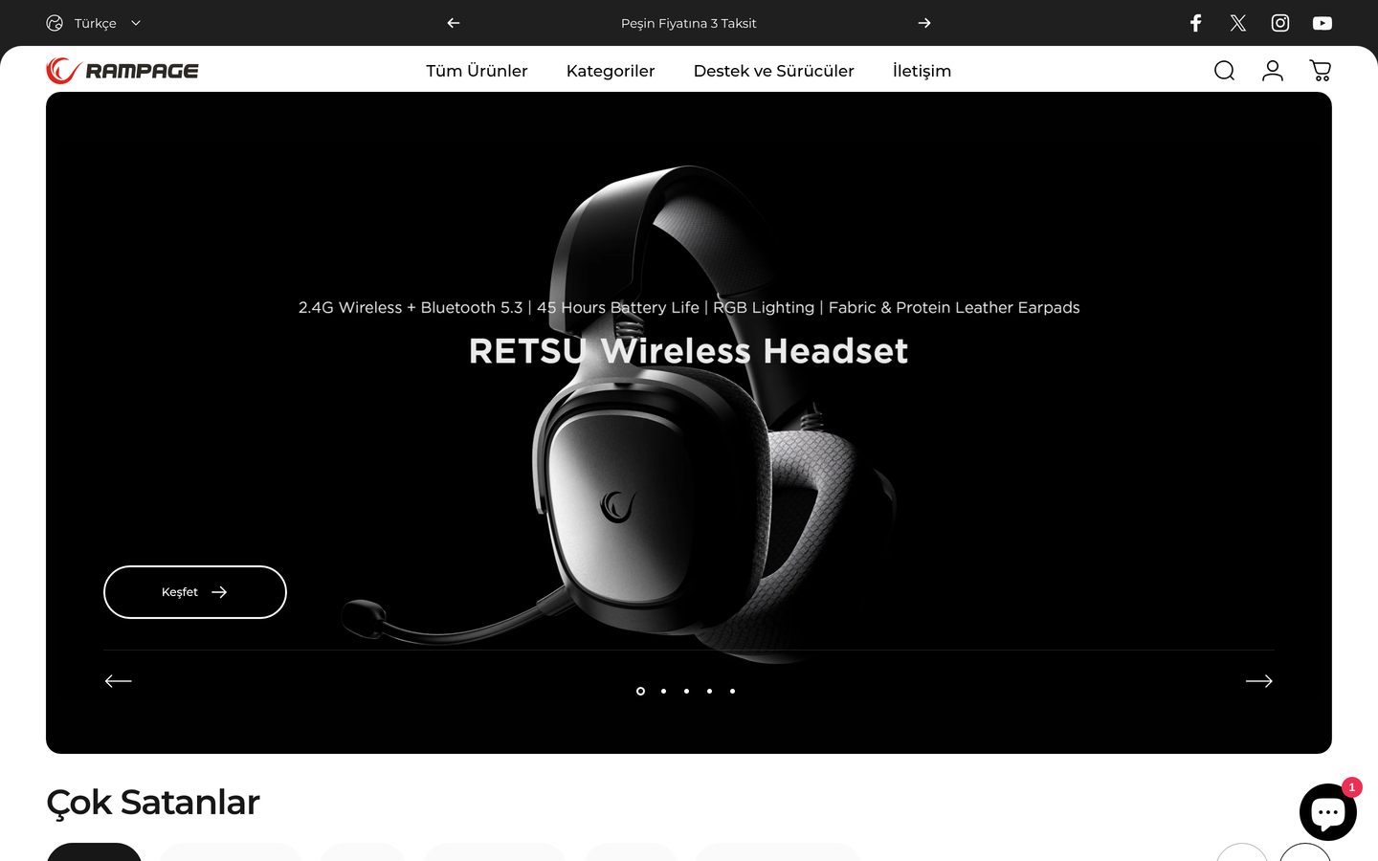Go to the İletişim page
The width and height of the screenshot is (1378, 861).
point(922,71)
